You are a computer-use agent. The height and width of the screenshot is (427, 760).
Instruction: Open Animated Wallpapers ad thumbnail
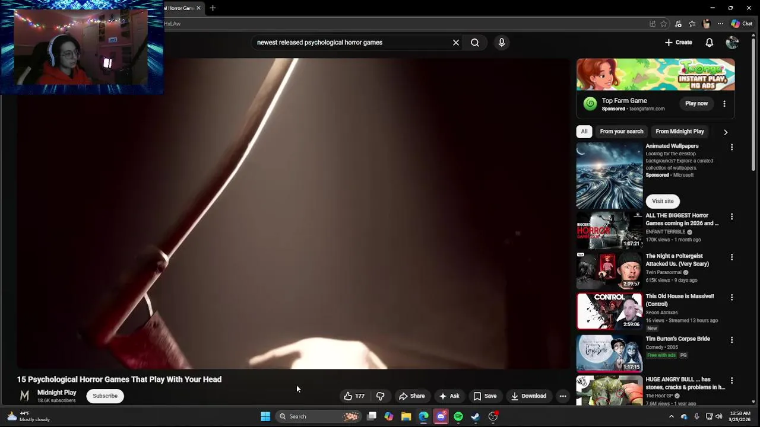(x=609, y=176)
